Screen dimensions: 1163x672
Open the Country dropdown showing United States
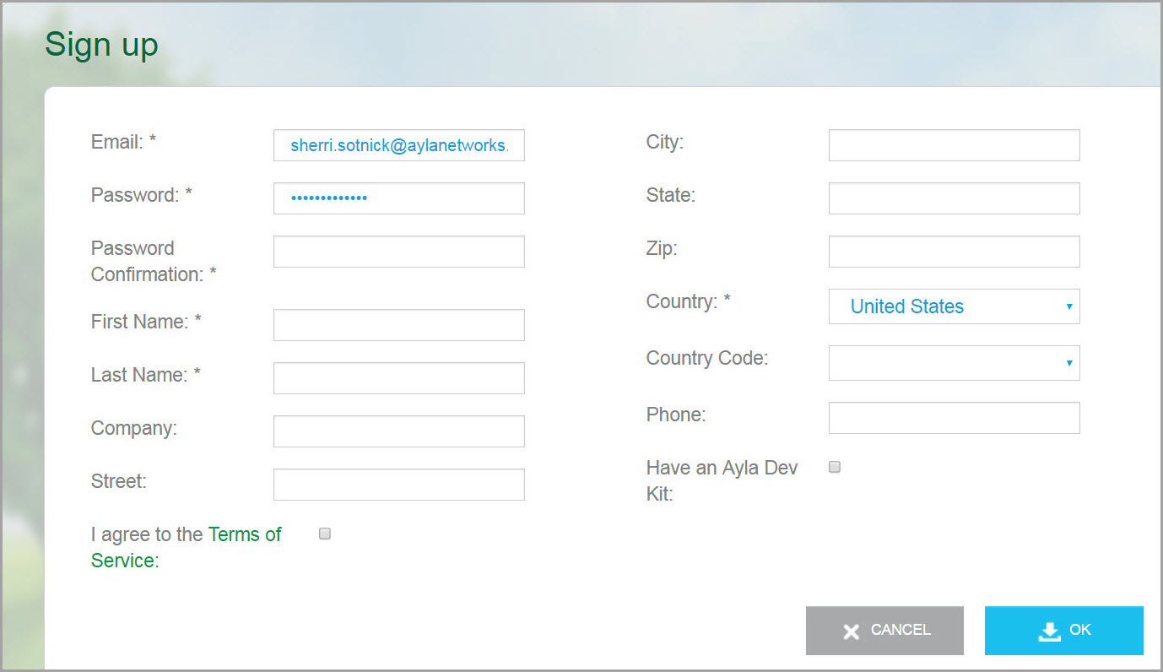point(954,306)
